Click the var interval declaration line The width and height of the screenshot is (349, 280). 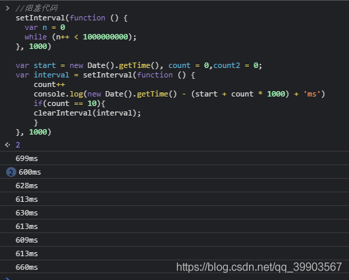[x=105, y=75]
